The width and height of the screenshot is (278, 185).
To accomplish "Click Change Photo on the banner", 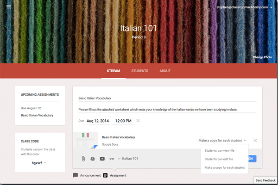I will click(x=262, y=57).
